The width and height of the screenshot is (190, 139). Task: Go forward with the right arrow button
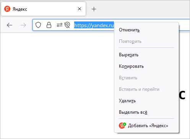[23, 25]
